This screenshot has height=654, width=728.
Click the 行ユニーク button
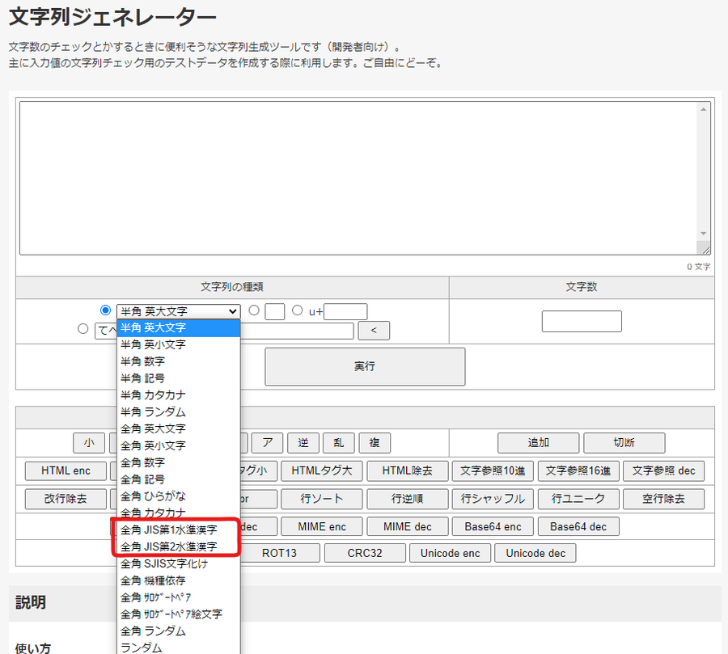click(578, 499)
